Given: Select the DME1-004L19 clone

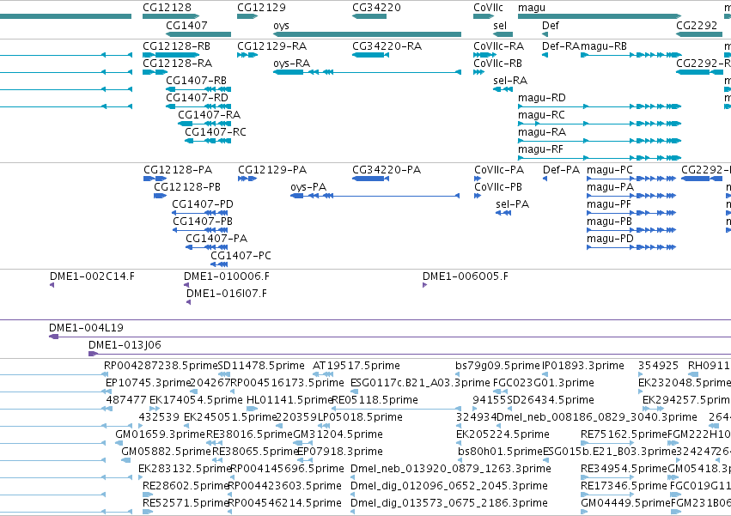Looking at the screenshot, I should click(390, 337).
